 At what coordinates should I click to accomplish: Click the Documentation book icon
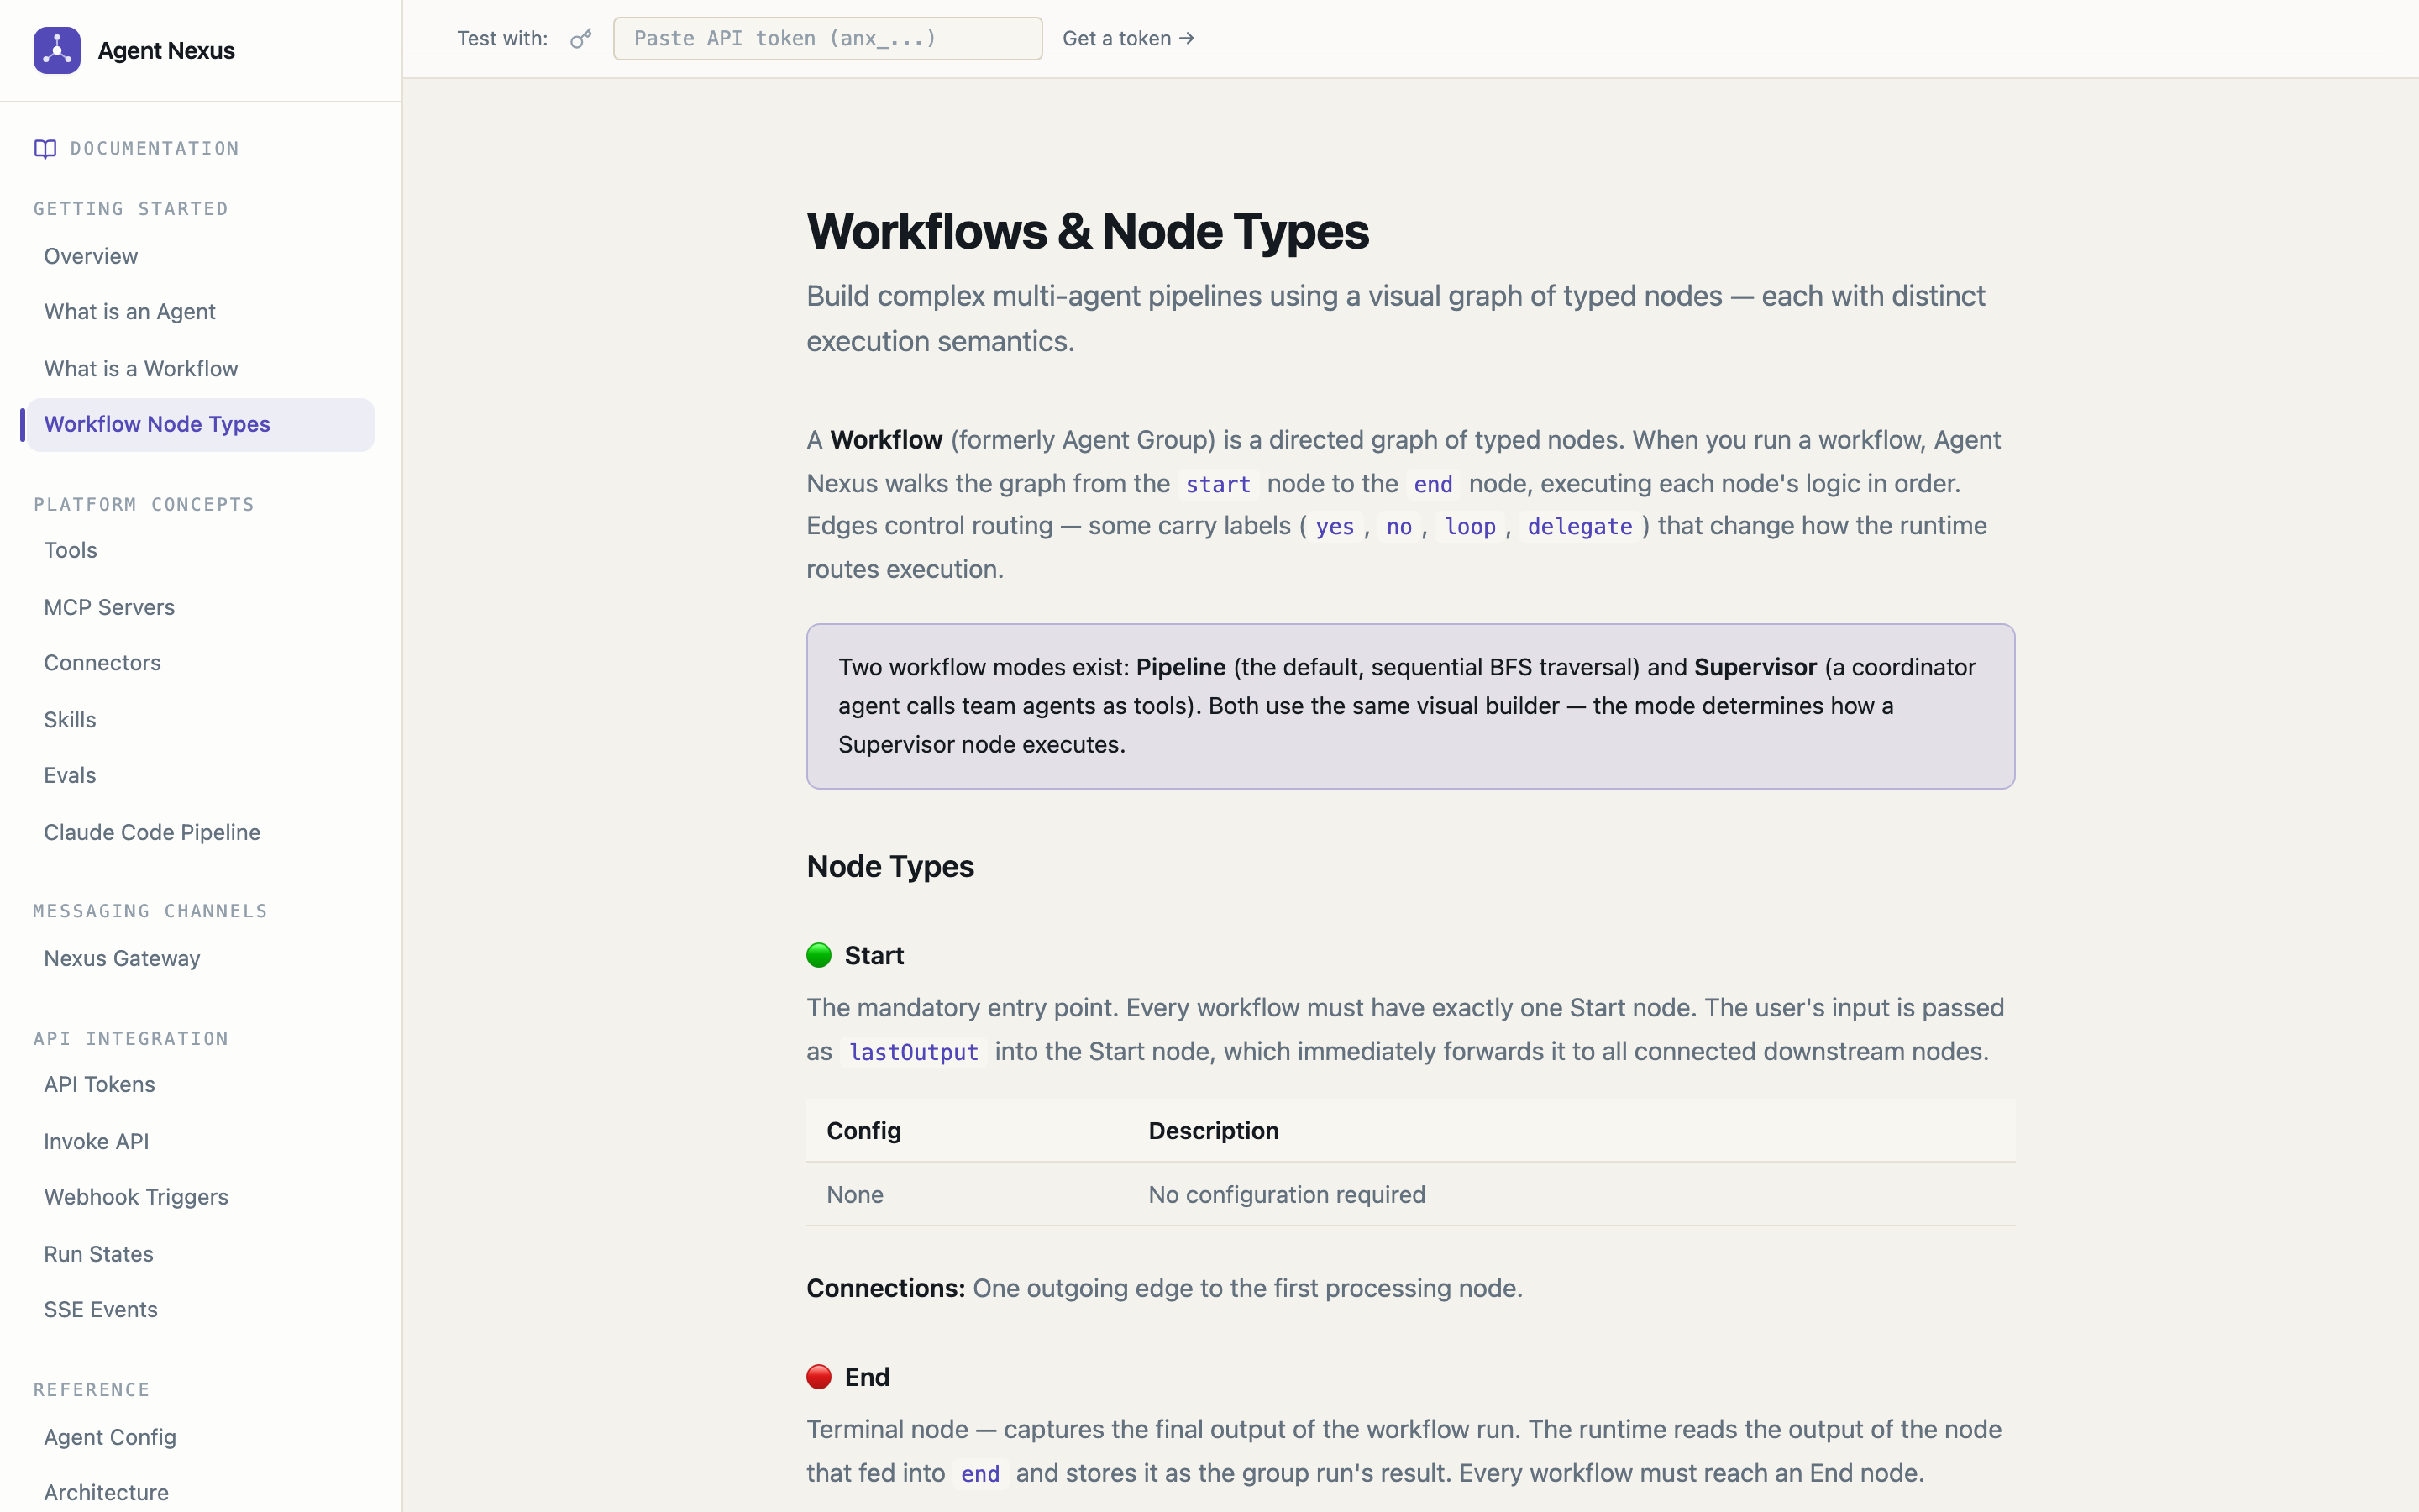coord(45,149)
